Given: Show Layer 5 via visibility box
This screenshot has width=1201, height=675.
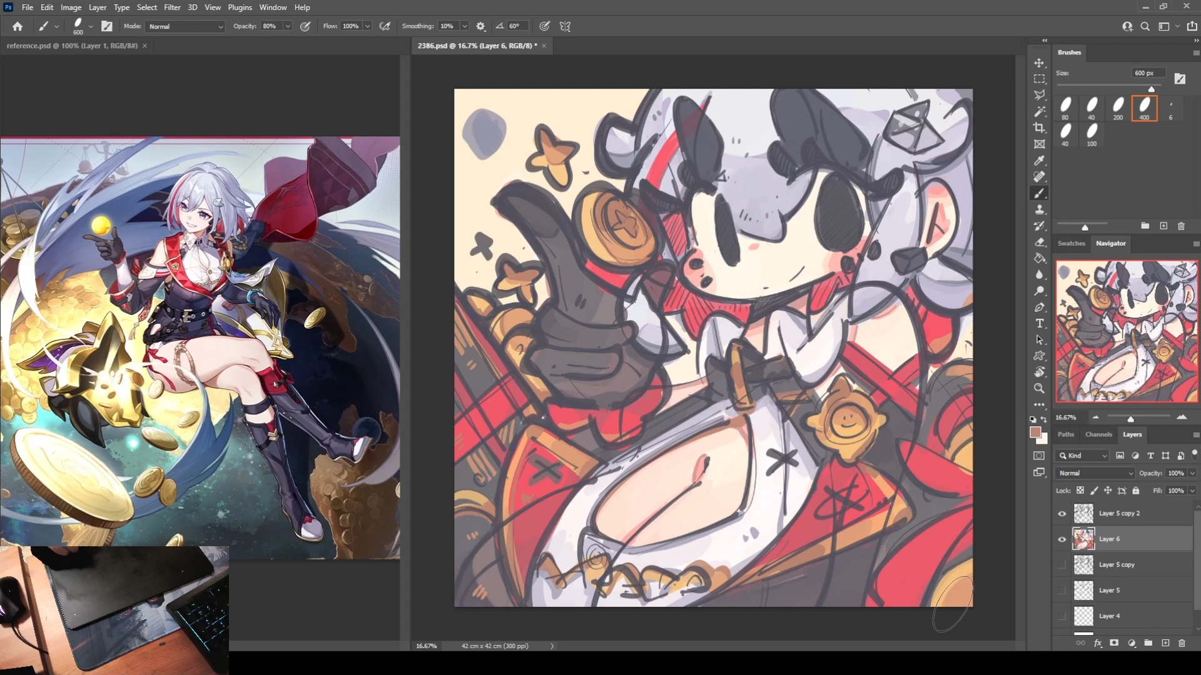Looking at the screenshot, I should [x=1062, y=591].
